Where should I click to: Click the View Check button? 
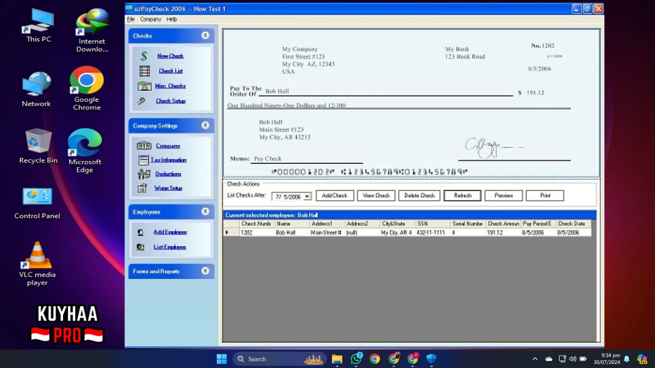pyautogui.click(x=376, y=196)
